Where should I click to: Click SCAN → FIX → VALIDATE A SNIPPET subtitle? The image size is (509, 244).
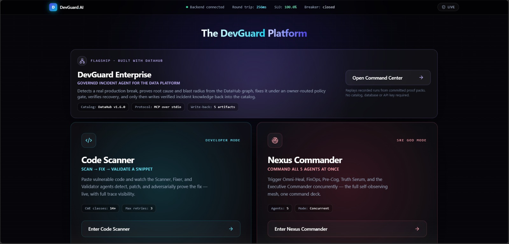(x=117, y=169)
